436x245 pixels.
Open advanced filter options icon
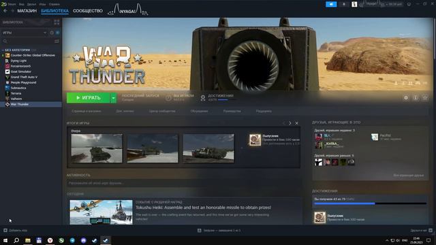57,41
